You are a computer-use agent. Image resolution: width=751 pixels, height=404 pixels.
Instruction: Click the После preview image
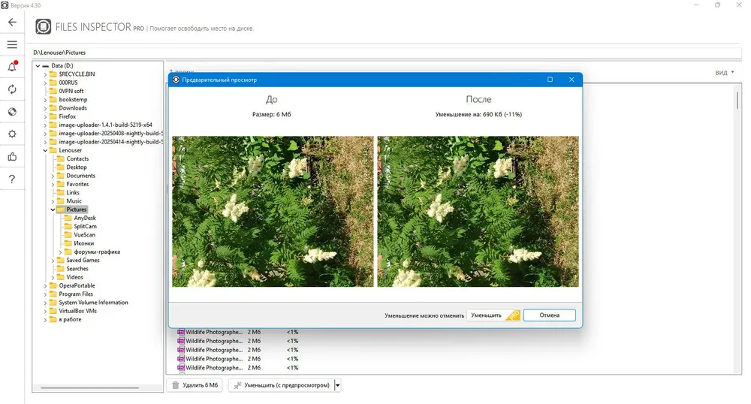coord(478,212)
